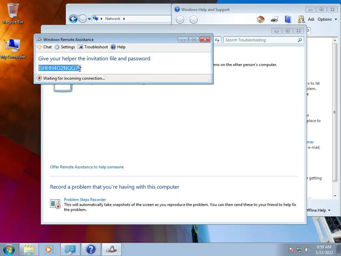Click network icon in system tray
Screen dimensions: 341x256
[299, 250]
